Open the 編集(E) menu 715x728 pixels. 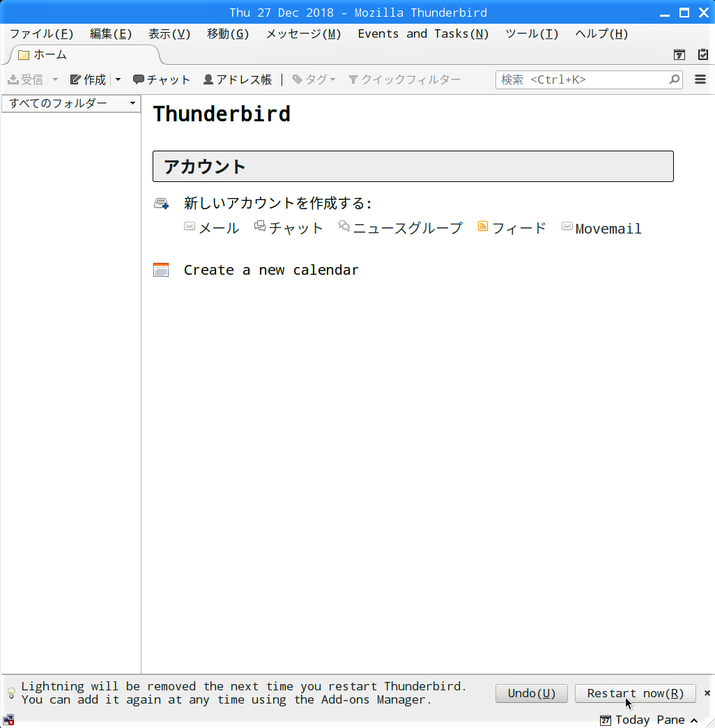click(x=111, y=34)
